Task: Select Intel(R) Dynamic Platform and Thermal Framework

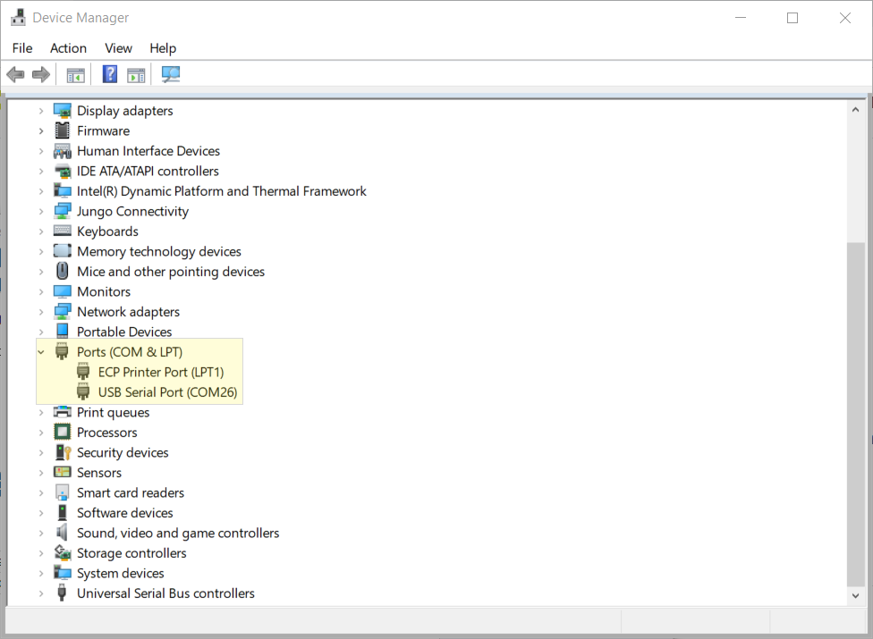Action: tap(222, 191)
